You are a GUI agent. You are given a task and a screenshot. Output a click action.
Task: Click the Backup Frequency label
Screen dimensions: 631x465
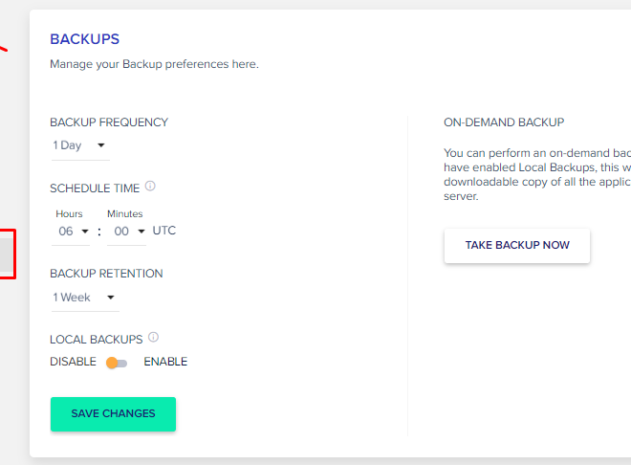109,122
